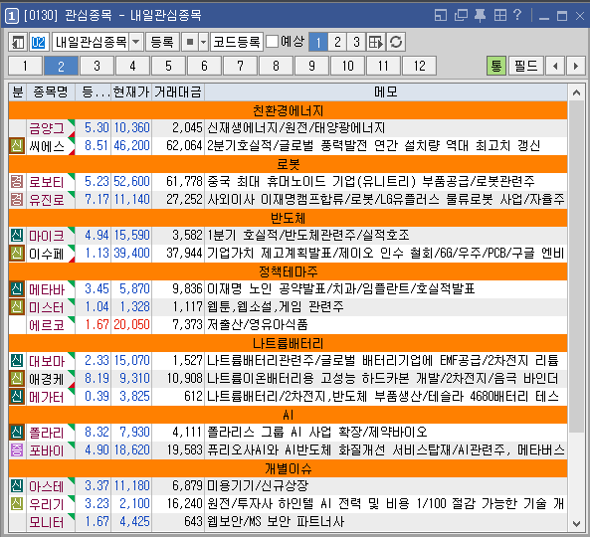Click the duplicate window icon in title bar

(461, 16)
